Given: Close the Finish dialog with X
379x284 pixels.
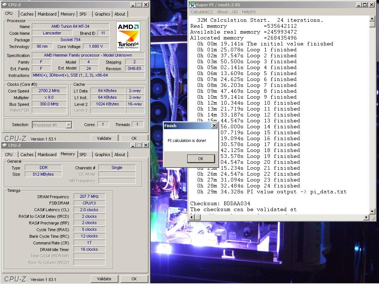Looking at the screenshot, I should (214, 126).
